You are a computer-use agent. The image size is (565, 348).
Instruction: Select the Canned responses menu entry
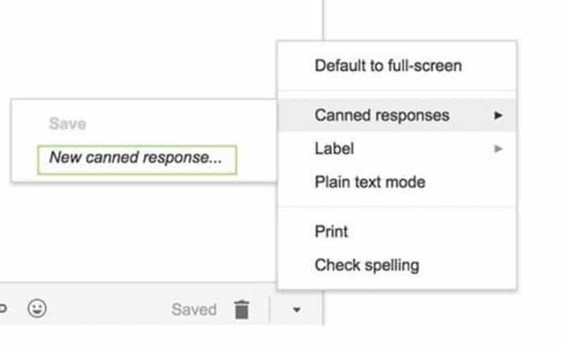382,115
